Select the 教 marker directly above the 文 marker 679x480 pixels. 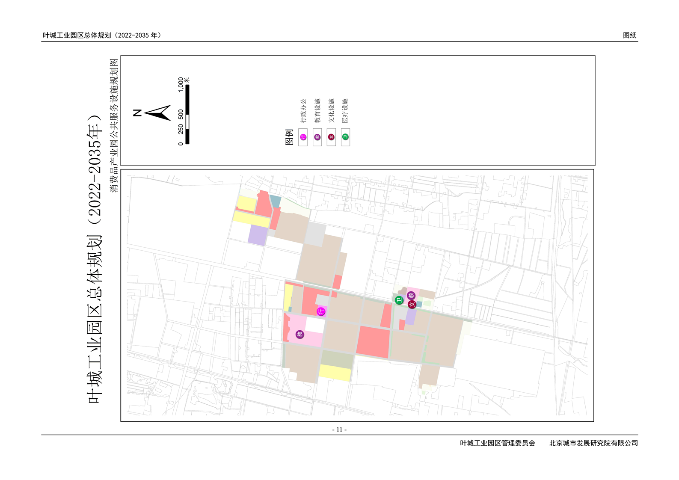[x=411, y=295]
